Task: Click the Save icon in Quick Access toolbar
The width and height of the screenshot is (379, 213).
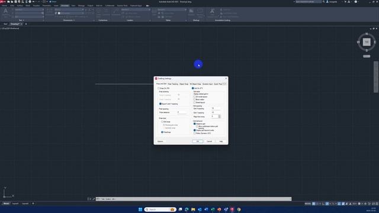Action: pos(16,2)
